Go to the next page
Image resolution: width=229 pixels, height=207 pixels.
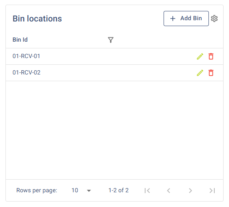click(x=190, y=191)
